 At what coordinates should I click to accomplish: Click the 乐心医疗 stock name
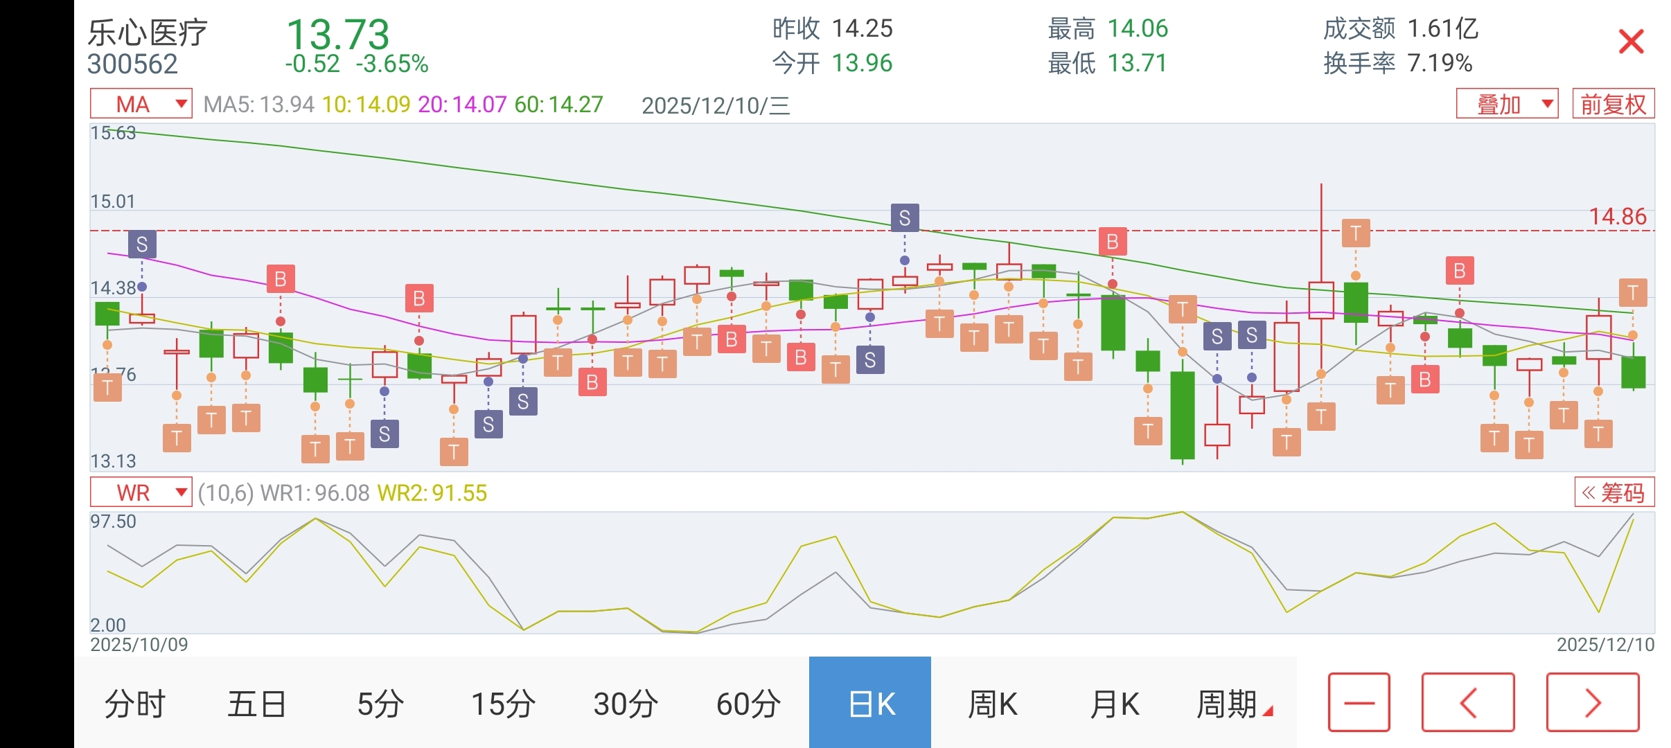pos(148,33)
